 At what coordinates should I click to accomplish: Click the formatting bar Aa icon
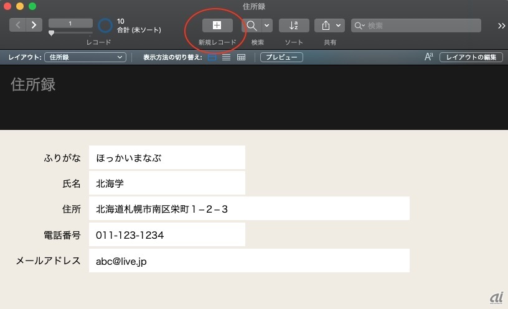[x=428, y=57]
